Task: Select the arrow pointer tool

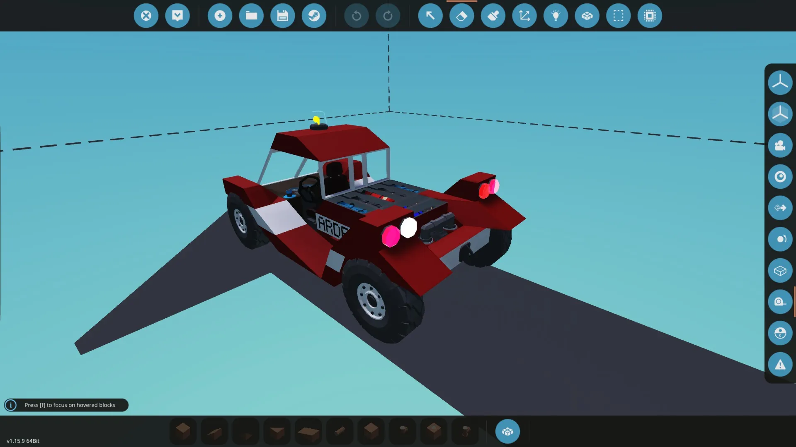Action: pos(430,16)
